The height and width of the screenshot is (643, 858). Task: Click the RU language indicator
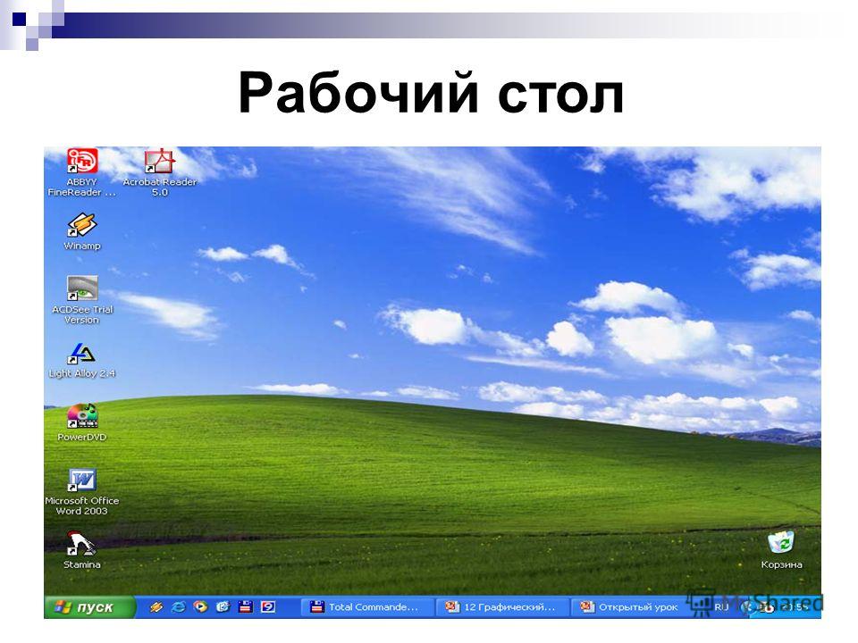[721, 607]
